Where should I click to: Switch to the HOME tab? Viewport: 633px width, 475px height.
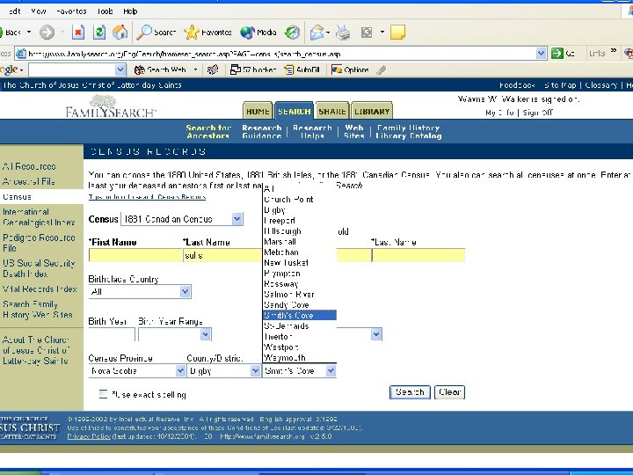[x=258, y=111]
